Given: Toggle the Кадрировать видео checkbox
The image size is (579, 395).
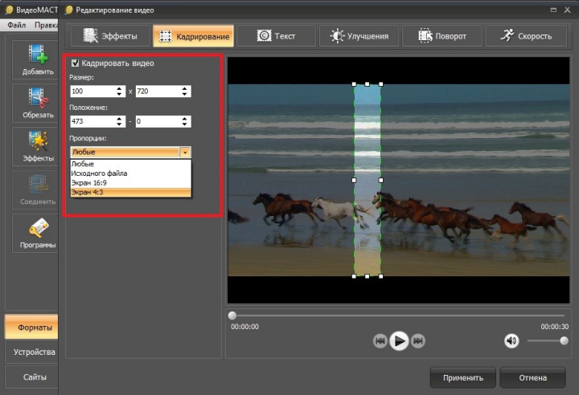Looking at the screenshot, I should coord(76,63).
